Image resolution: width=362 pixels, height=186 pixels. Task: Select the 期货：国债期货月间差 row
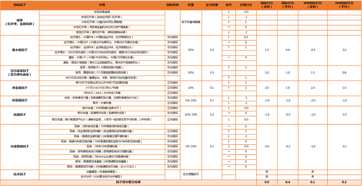tap(102, 167)
